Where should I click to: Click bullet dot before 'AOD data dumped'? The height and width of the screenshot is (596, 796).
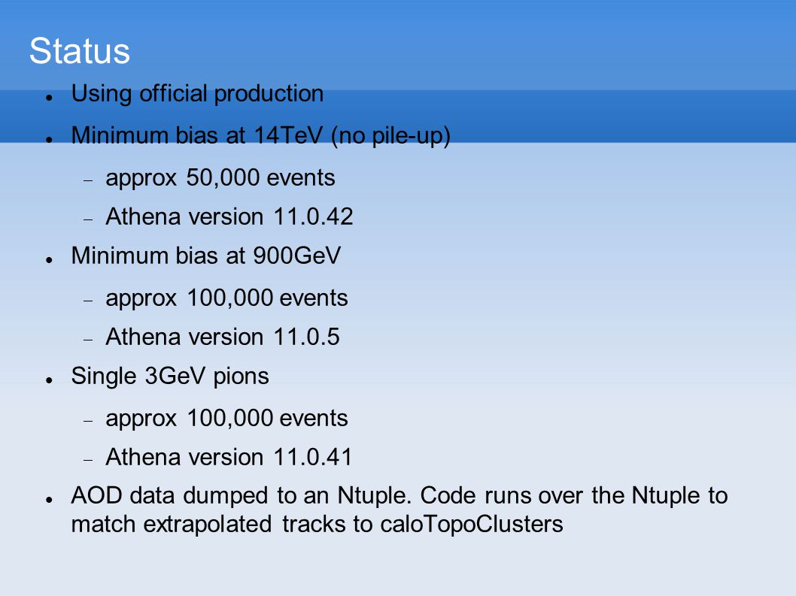49,500
